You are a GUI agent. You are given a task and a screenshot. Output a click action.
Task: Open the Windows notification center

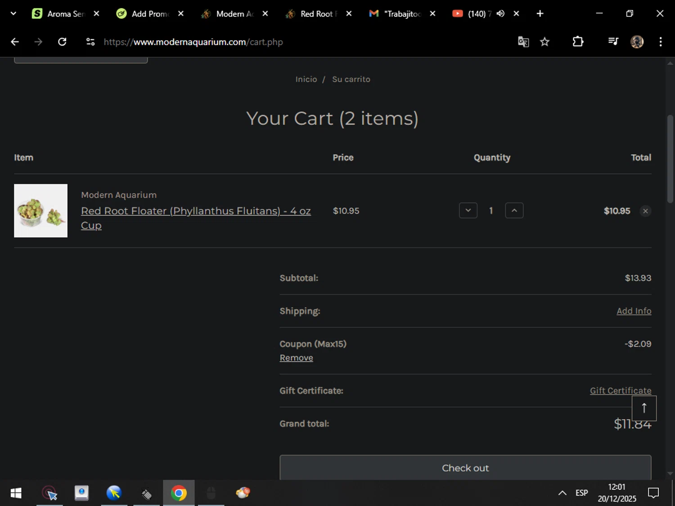(x=653, y=493)
